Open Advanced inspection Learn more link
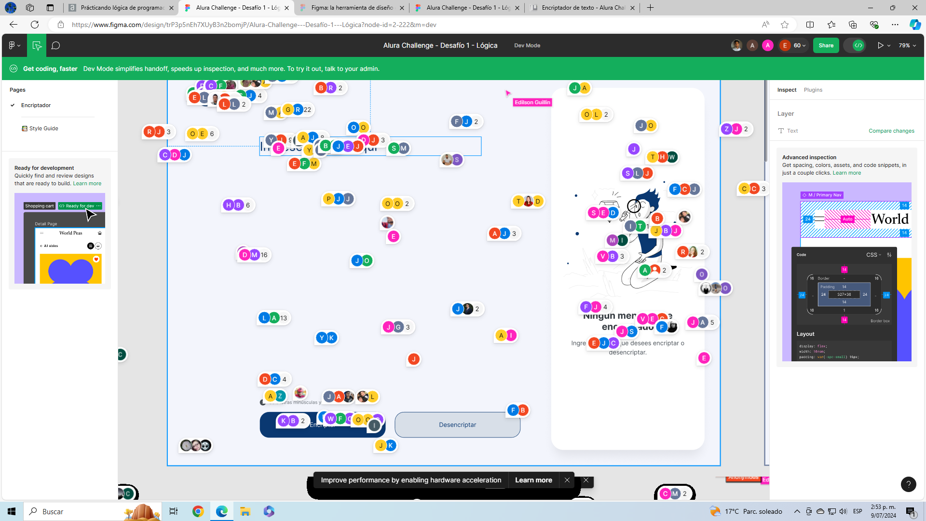Screen dimensions: 926x521 tap(846, 173)
